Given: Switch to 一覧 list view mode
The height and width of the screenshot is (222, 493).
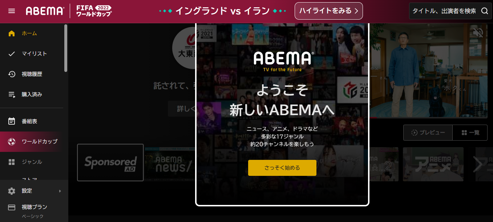Looking at the screenshot, I should 470,133.
